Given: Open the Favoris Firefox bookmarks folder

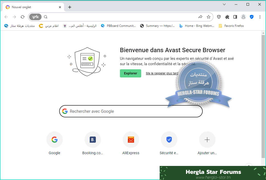Looking at the screenshot, I should (x=231, y=26).
